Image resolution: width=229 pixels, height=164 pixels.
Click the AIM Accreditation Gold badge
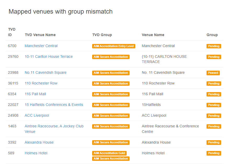109,153
